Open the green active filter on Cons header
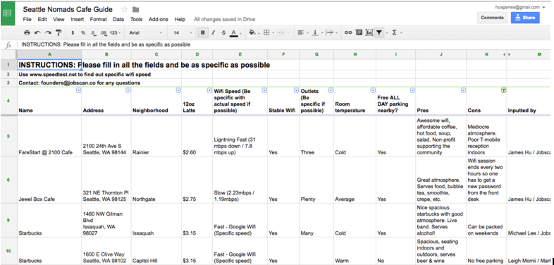Viewport: 554px width, 265px height. tap(503, 90)
